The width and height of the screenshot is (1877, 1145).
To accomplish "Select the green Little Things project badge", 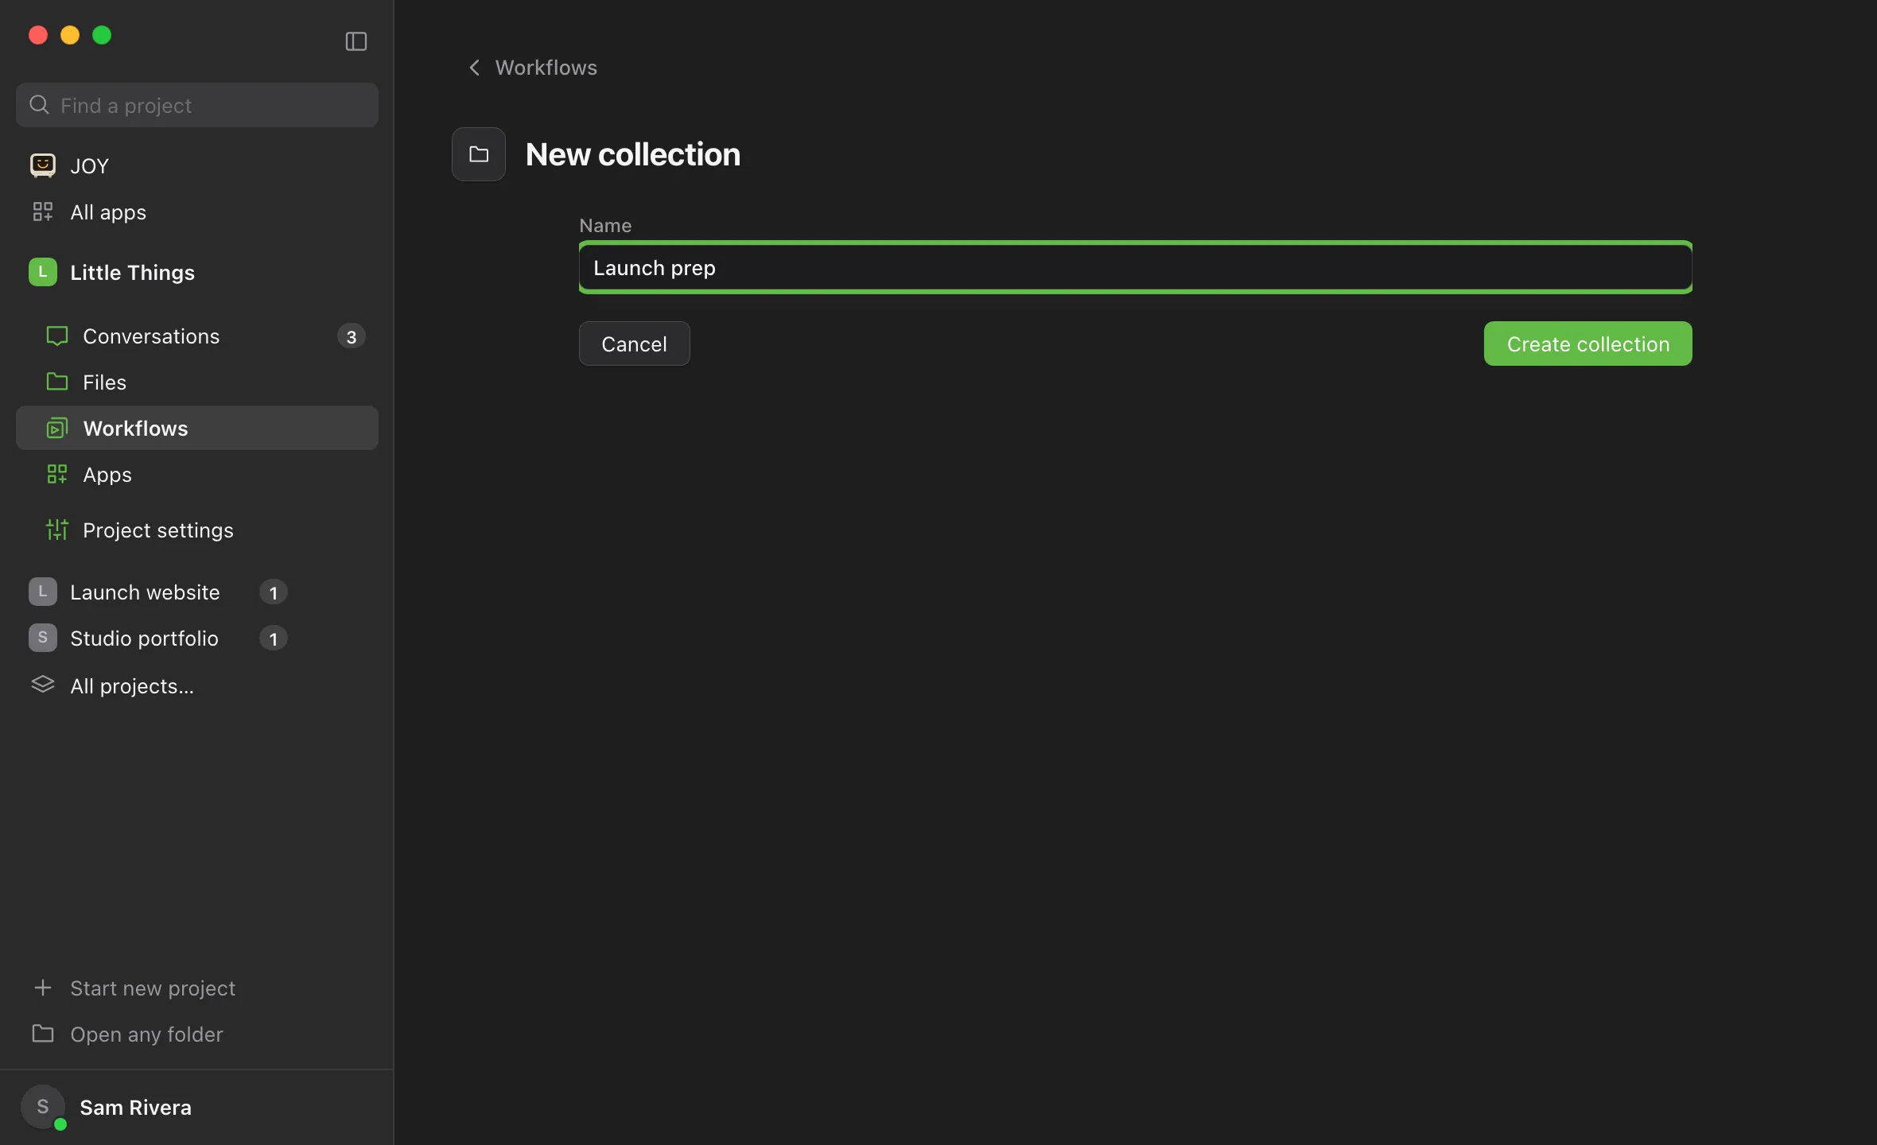I will click(43, 272).
